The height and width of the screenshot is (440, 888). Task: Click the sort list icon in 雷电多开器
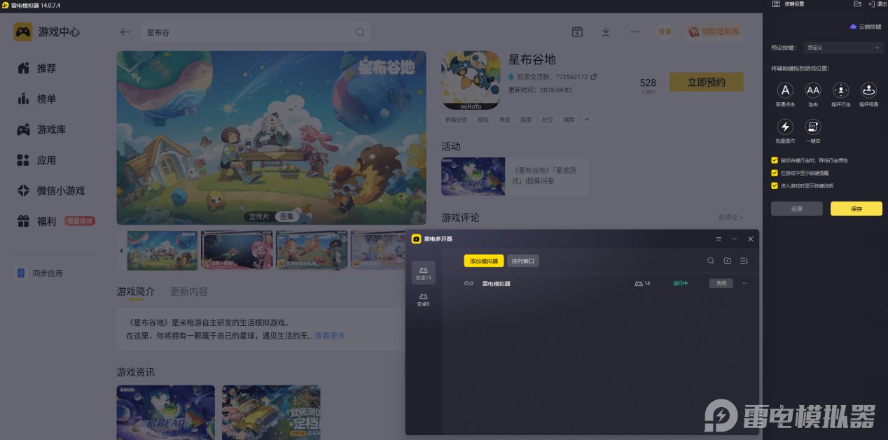[744, 261]
